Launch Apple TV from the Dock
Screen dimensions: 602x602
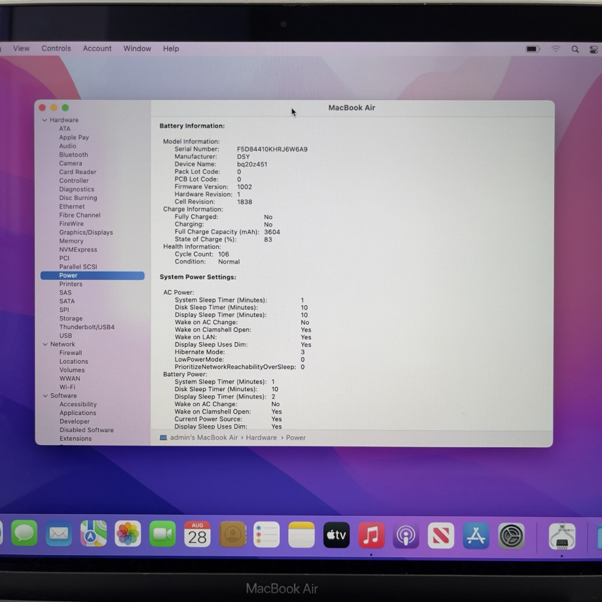pyautogui.click(x=337, y=535)
